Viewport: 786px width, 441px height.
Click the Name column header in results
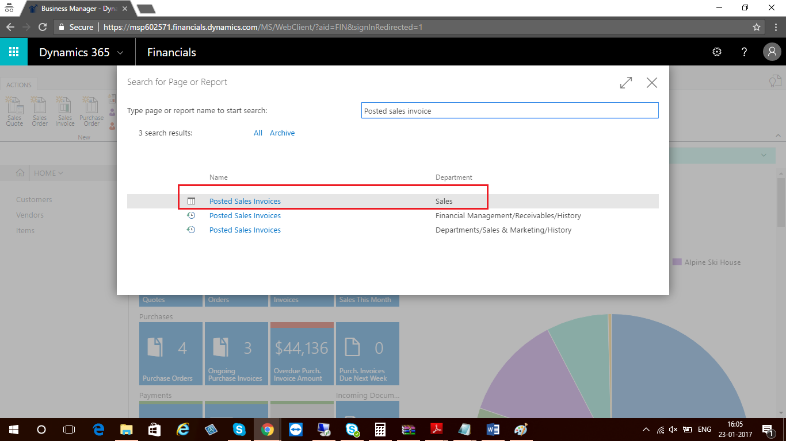[x=219, y=177]
